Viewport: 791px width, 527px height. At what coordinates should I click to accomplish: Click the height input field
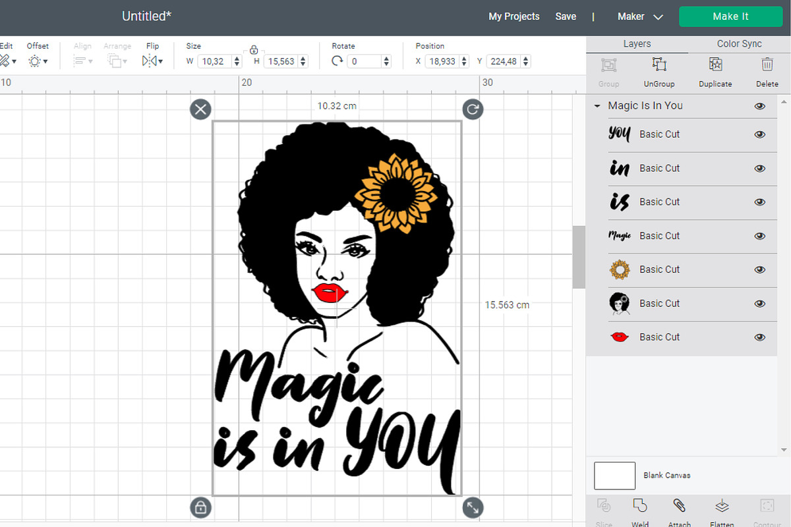(x=281, y=61)
